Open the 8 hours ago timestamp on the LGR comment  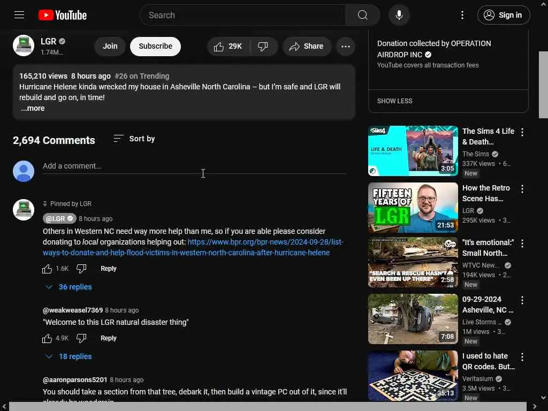click(95, 219)
